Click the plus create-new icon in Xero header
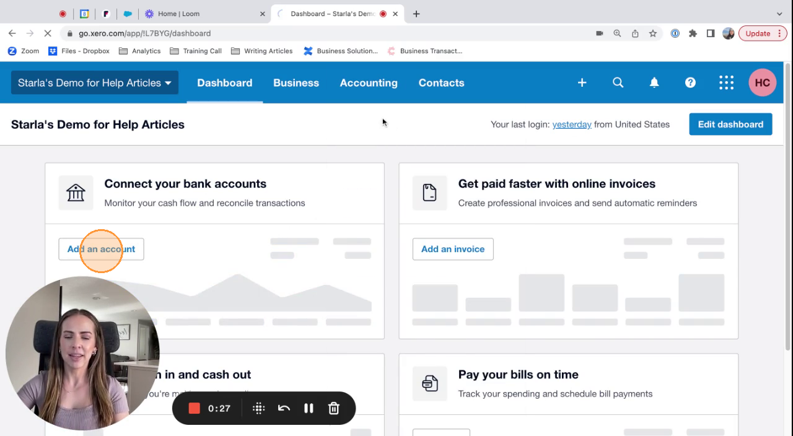This screenshot has width=793, height=436. [582, 82]
